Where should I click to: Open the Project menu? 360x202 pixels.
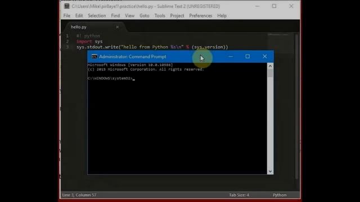point(177,16)
